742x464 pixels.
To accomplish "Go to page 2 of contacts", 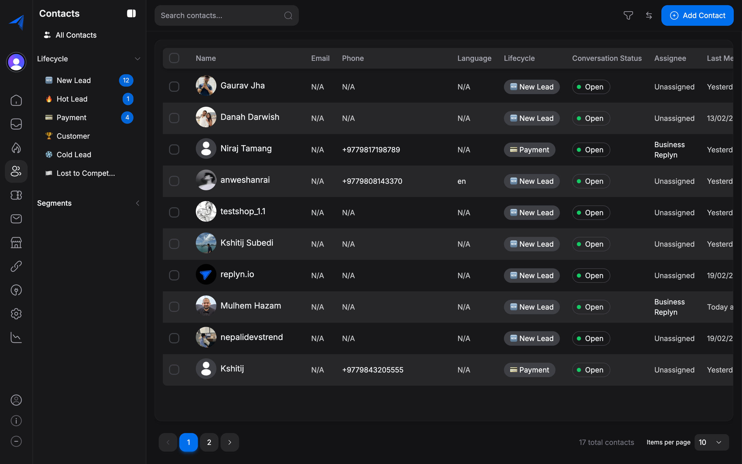I will (209, 442).
